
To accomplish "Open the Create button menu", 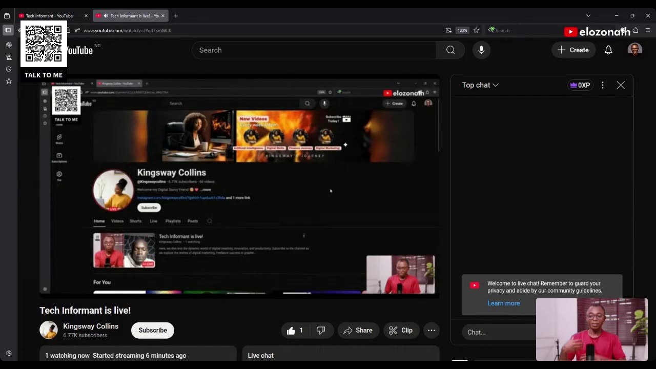I will 573,50.
